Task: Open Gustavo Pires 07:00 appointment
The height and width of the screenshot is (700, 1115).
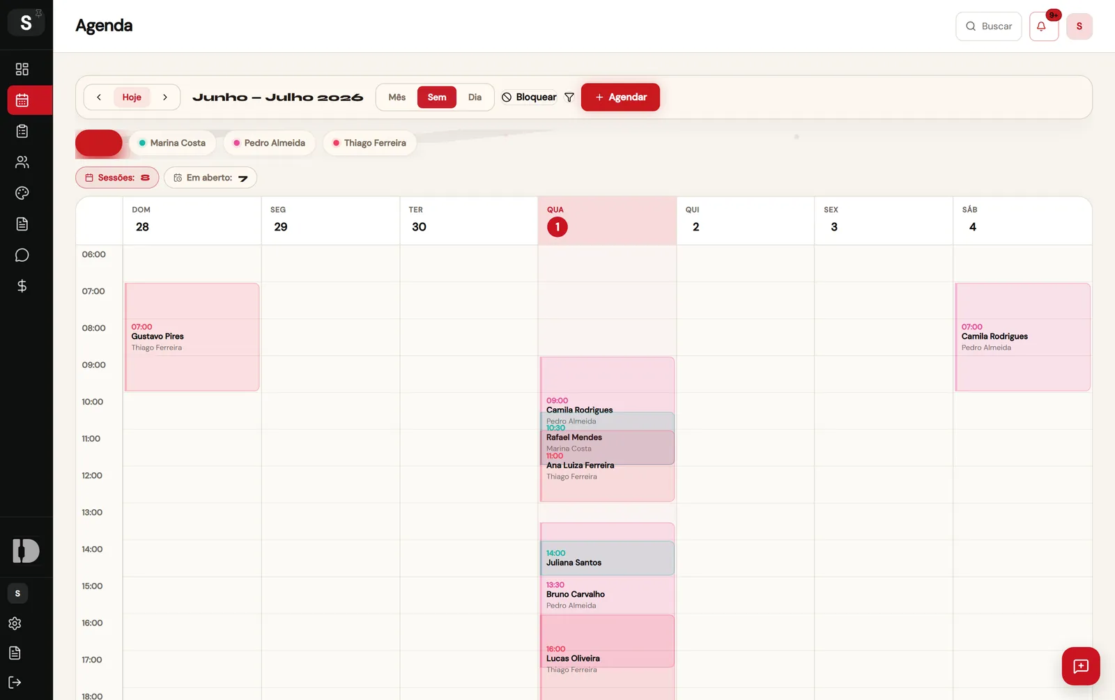Action: [x=192, y=337]
